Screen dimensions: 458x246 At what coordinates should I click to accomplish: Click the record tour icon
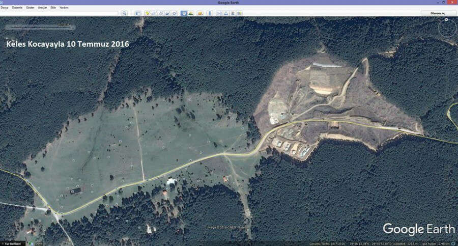pyautogui.click(x=175, y=13)
